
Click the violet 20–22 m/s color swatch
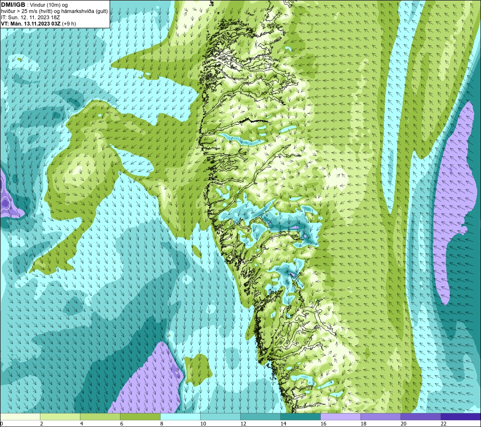point(421,417)
